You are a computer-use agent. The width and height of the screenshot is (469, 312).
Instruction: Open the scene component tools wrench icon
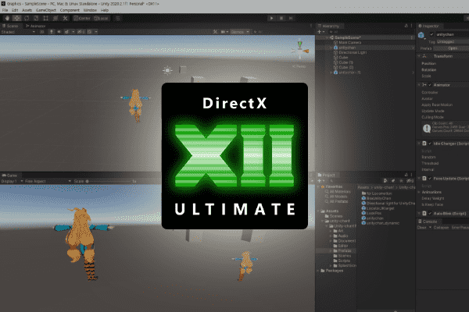(215, 32)
